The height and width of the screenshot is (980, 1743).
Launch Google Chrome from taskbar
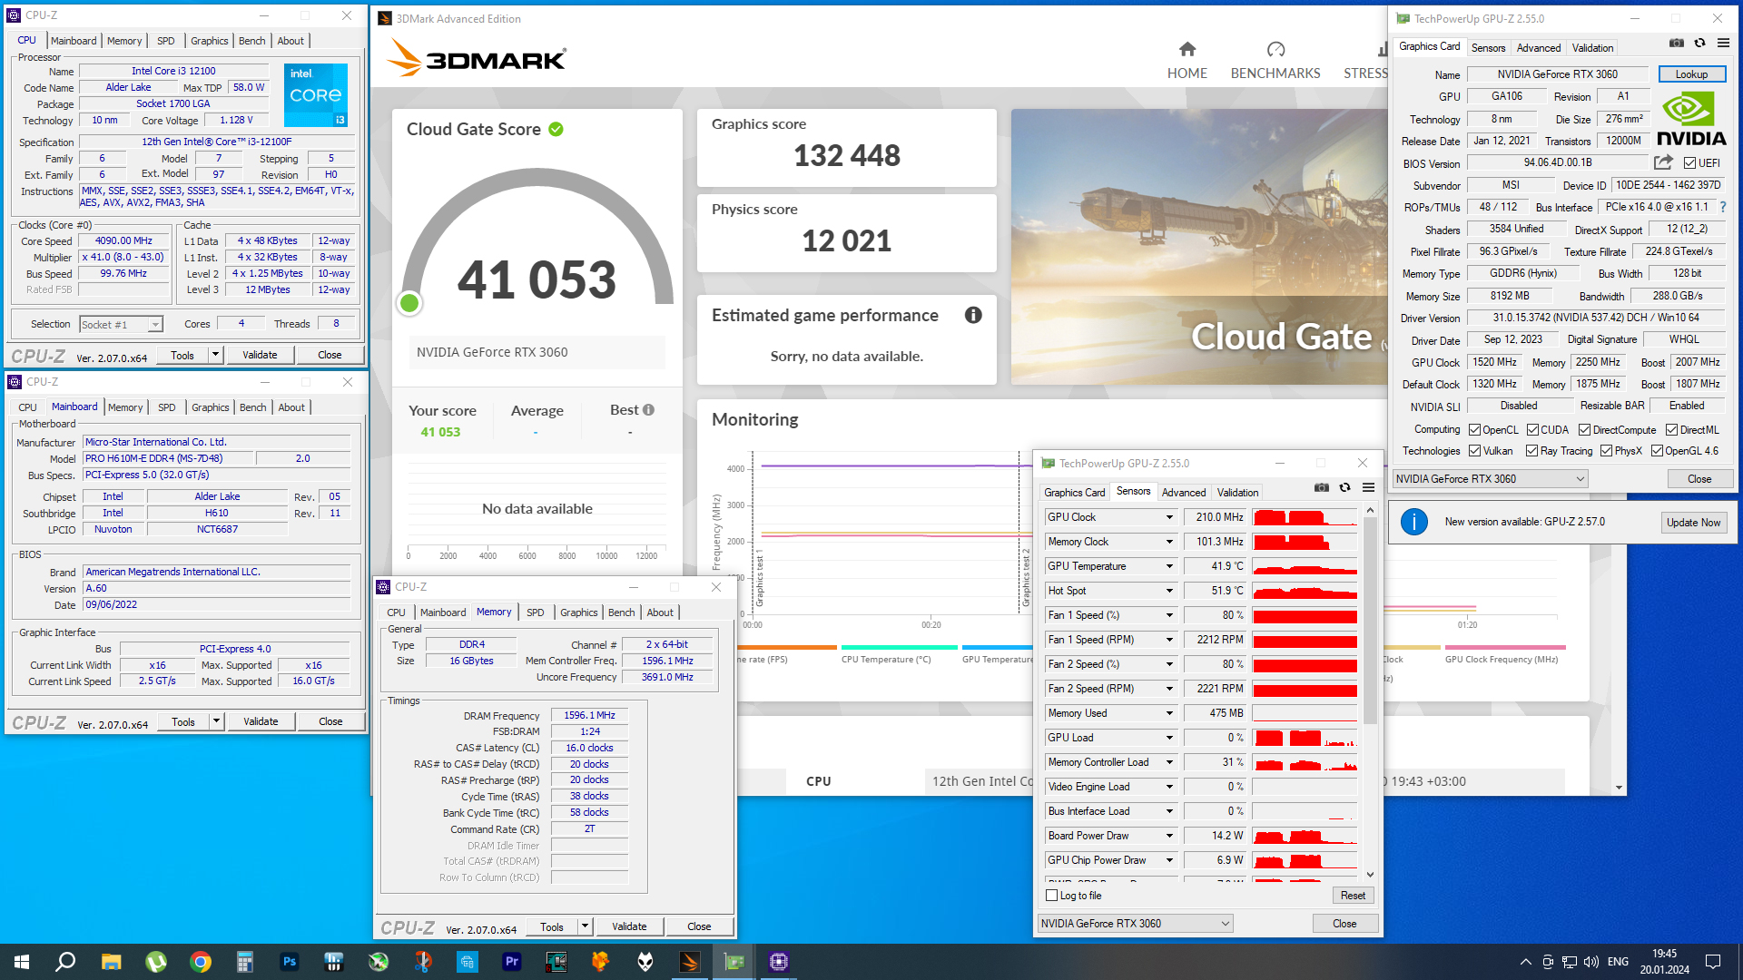click(201, 962)
